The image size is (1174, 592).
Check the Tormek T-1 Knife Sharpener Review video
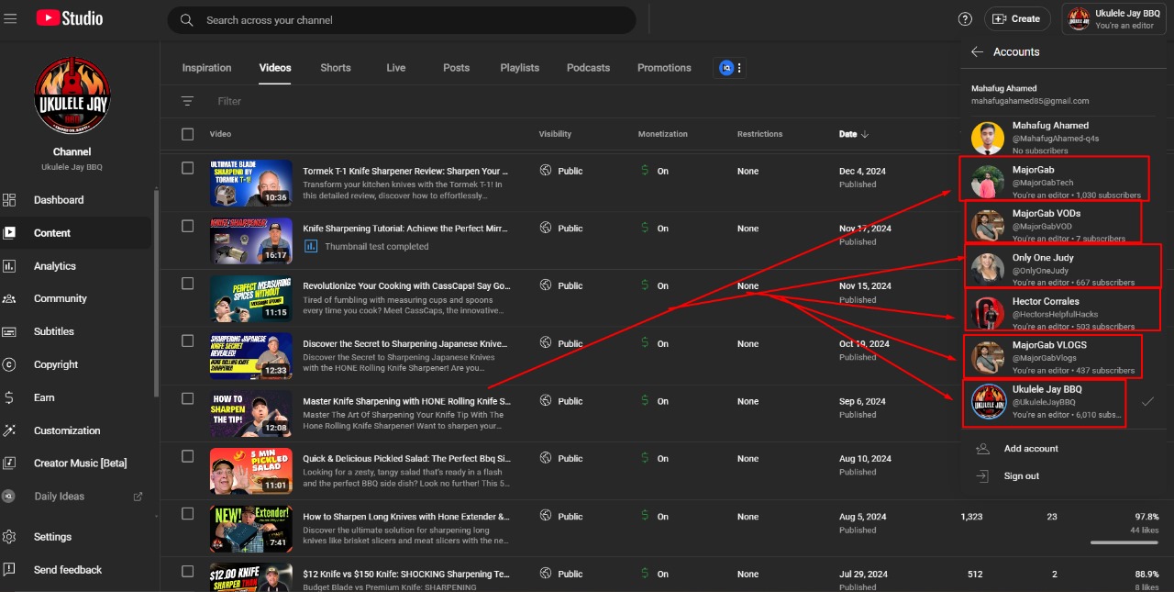pyautogui.click(x=188, y=168)
